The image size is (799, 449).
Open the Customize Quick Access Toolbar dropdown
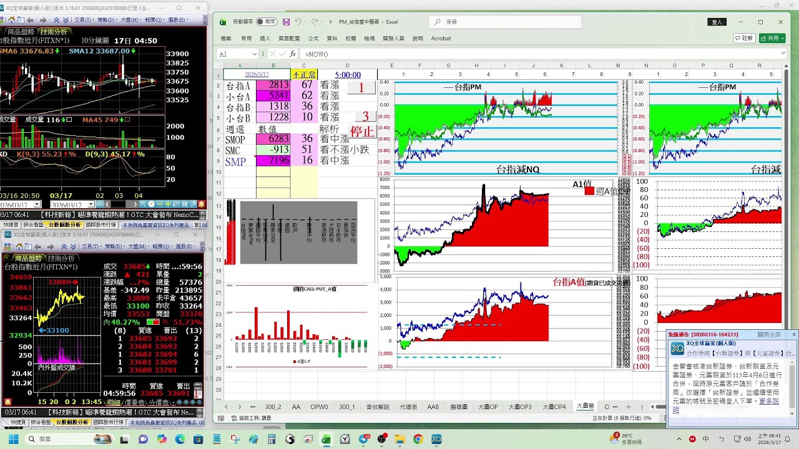(330, 22)
